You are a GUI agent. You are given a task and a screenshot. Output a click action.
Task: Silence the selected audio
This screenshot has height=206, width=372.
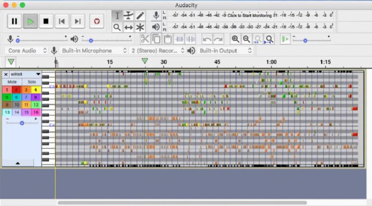[190, 39]
